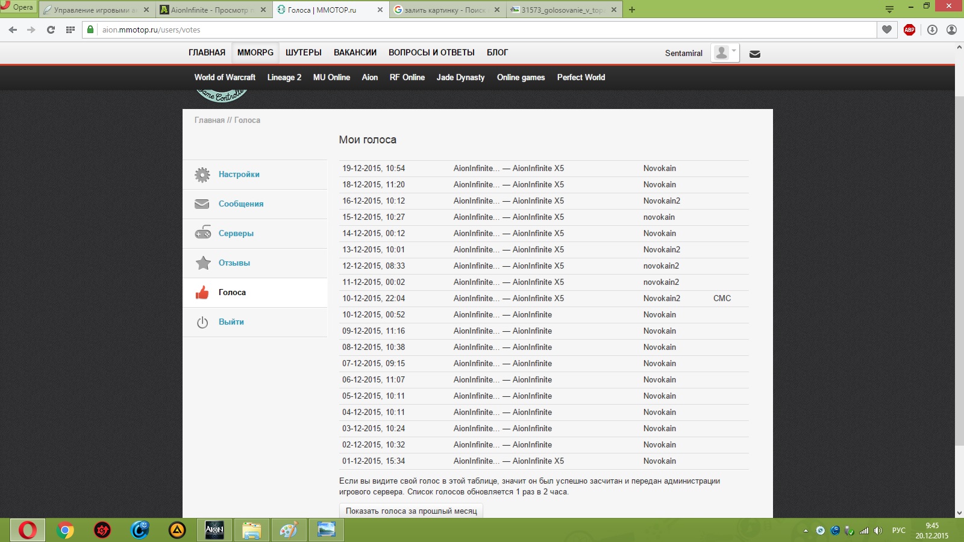Click the Главная breadcrumb link

pyautogui.click(x=209, y=120)
